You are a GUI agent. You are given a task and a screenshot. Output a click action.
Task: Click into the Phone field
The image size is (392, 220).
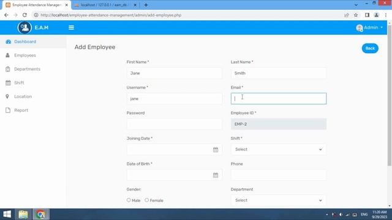click(279, 175)
